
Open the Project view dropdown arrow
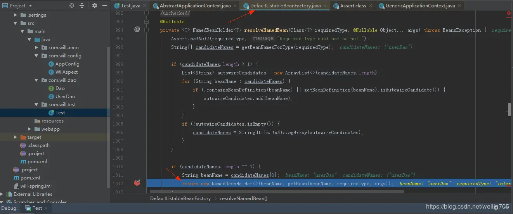pos(30,6)
